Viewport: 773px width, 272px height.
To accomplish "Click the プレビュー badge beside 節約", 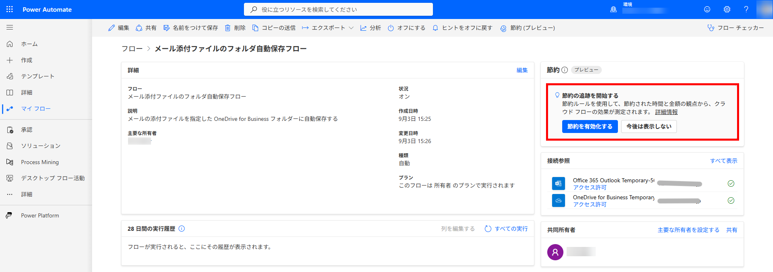I will click(586, 70).
